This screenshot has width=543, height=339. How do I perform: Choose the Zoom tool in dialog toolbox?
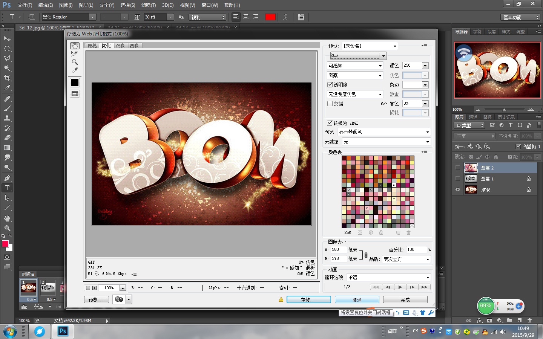click(75, 62)
